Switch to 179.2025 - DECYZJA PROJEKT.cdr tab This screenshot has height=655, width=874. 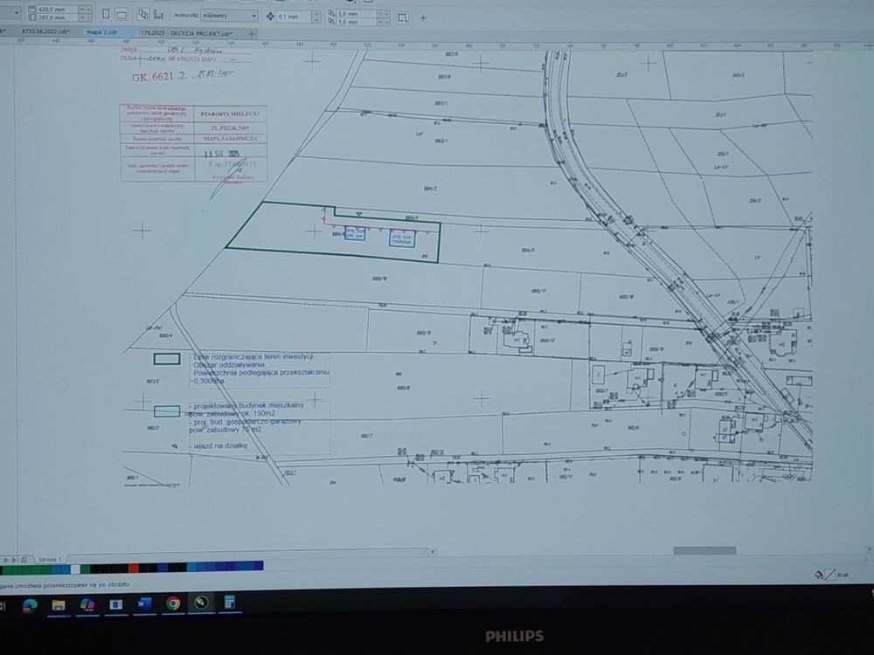(186, 33)
